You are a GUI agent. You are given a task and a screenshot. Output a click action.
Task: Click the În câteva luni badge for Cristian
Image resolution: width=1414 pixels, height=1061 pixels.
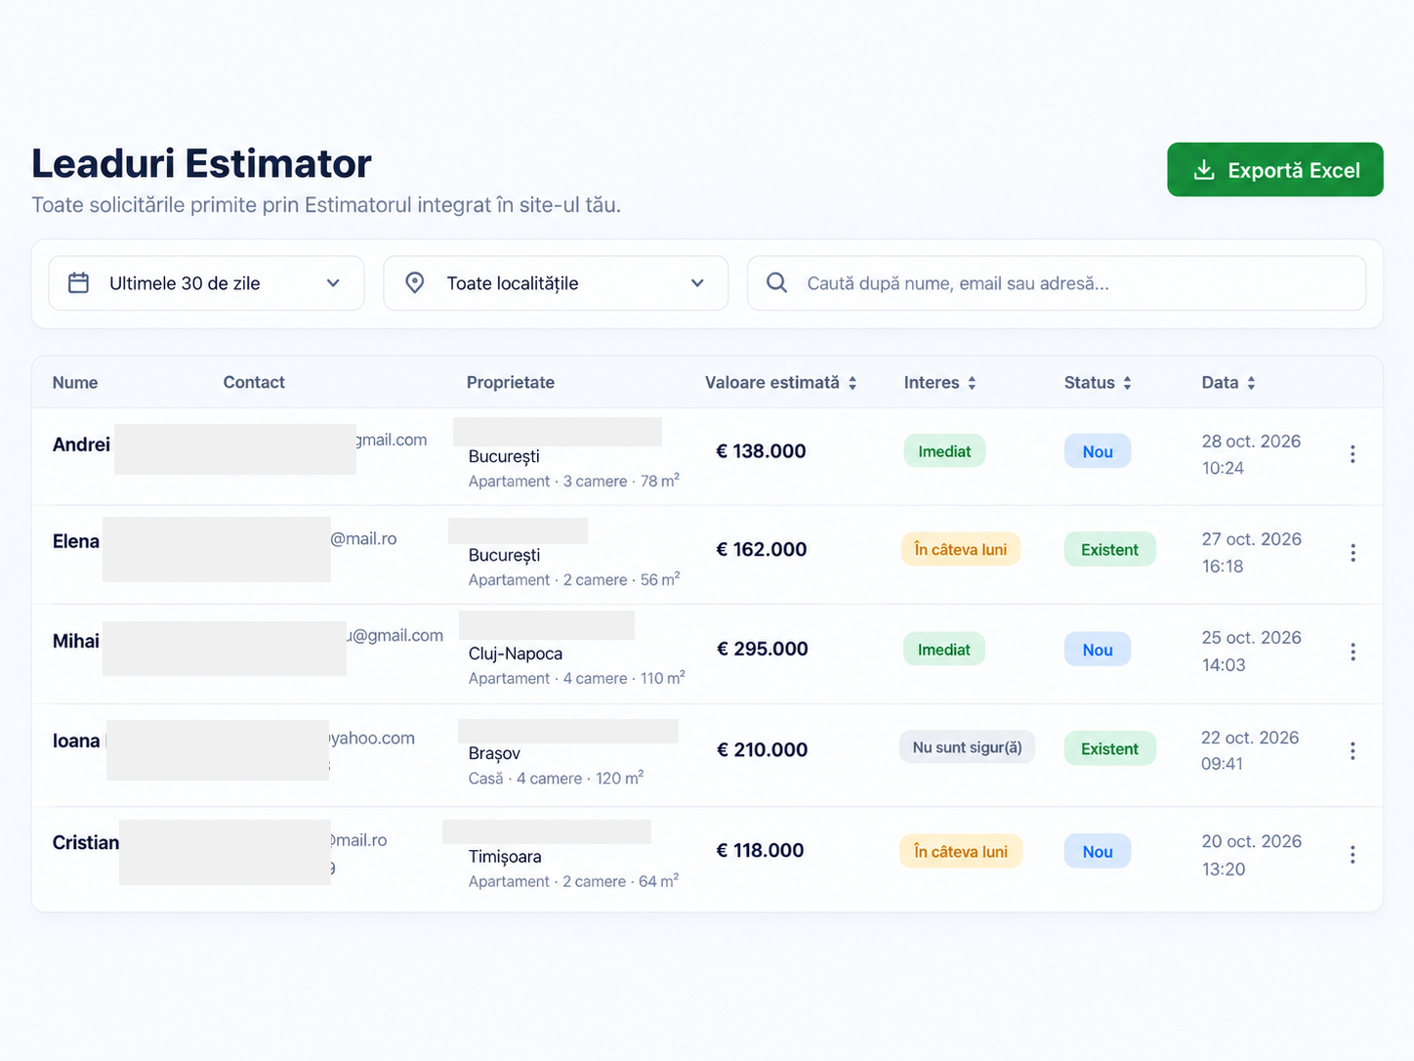pos(961,851)
